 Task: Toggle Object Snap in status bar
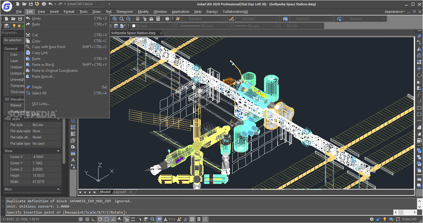pos(107,219)
